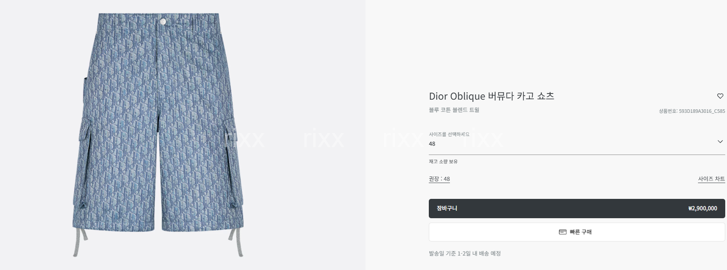
Task: Click the ₩2,900,000 price on the cart button
Action: 702,209
